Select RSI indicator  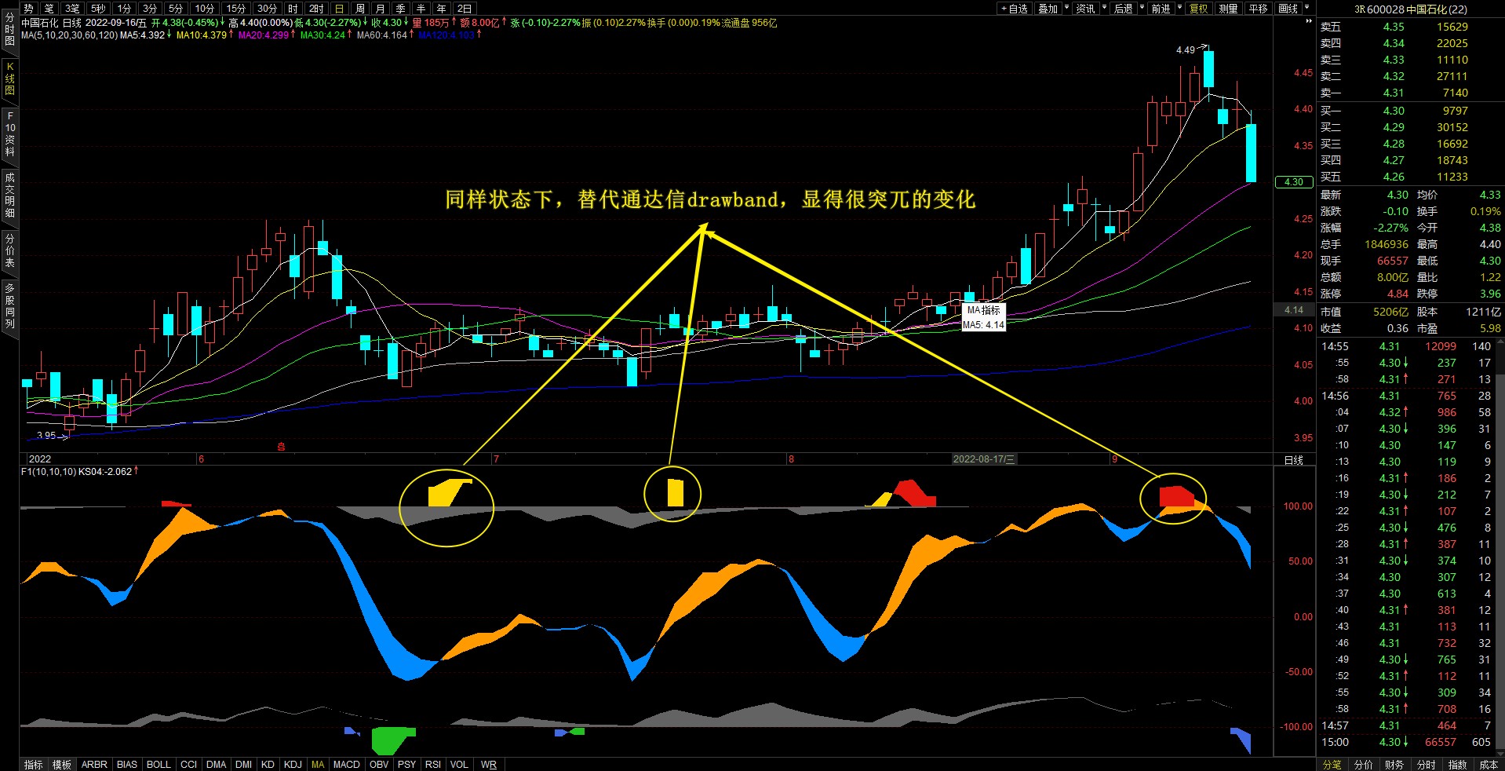433,764
